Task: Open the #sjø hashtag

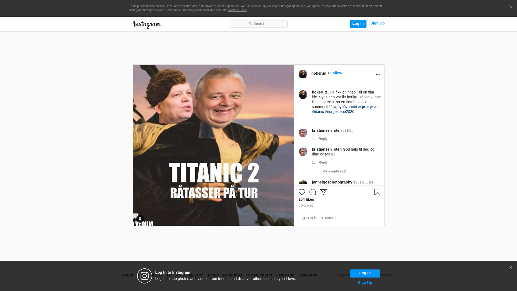Action: pos(362,107)
